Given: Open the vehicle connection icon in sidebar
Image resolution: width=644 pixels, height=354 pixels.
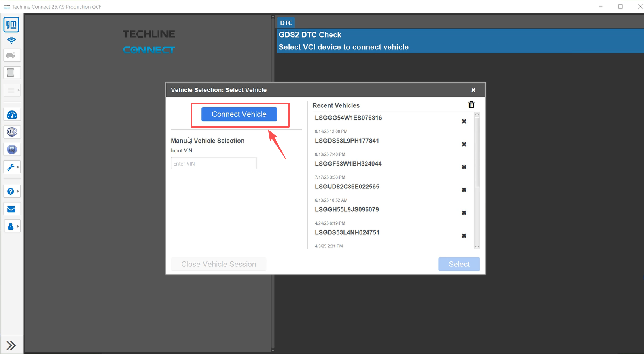Looking at the screenshot, I should click(x=11, y=55).
